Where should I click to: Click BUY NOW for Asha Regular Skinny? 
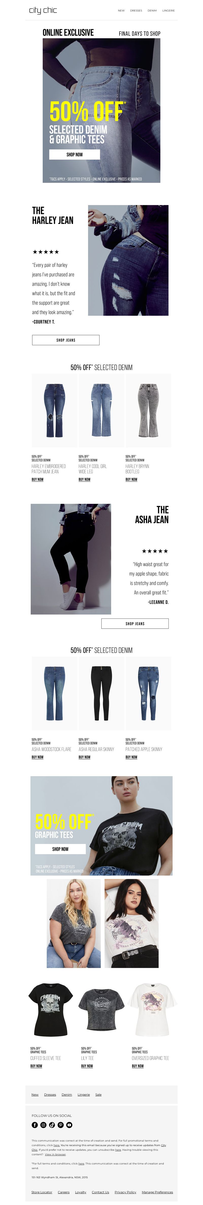(x=84, y=757)
